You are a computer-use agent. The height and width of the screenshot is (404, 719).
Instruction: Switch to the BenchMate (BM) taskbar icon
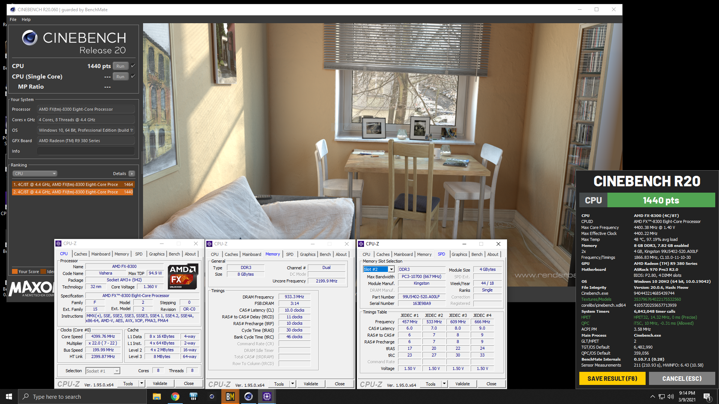coord(230,397)
